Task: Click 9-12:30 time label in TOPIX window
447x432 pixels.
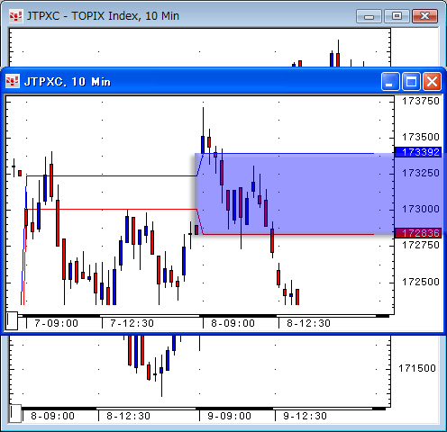Action: pyautogui.click(x=305, y=416)
